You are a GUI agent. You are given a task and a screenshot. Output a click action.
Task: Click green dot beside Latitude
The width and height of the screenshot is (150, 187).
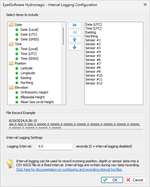tap(17, 68)
